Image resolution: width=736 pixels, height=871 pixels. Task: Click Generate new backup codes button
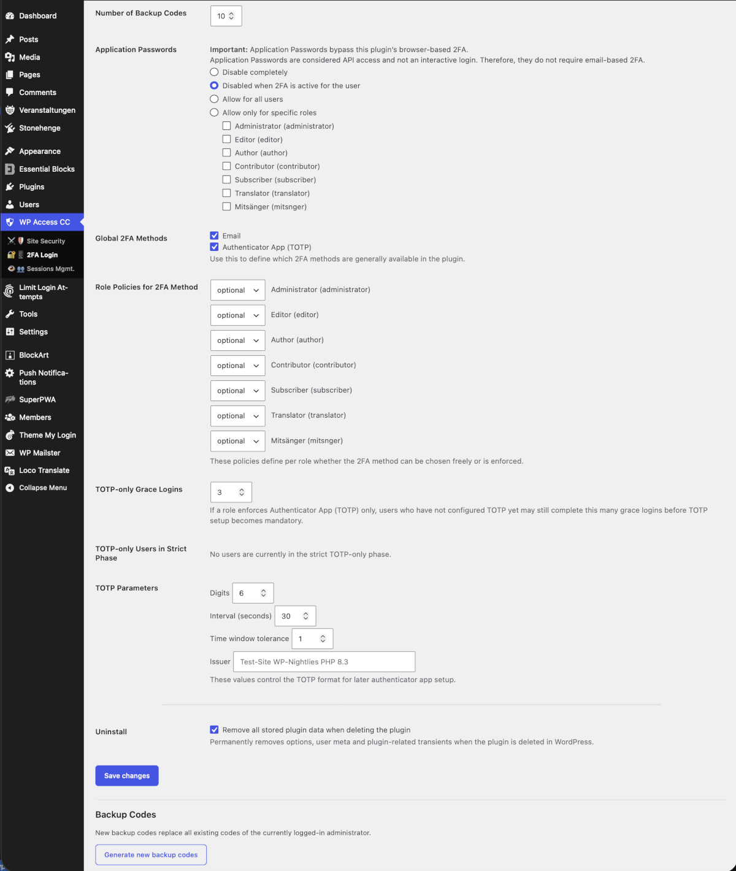(x=151, y=854)
